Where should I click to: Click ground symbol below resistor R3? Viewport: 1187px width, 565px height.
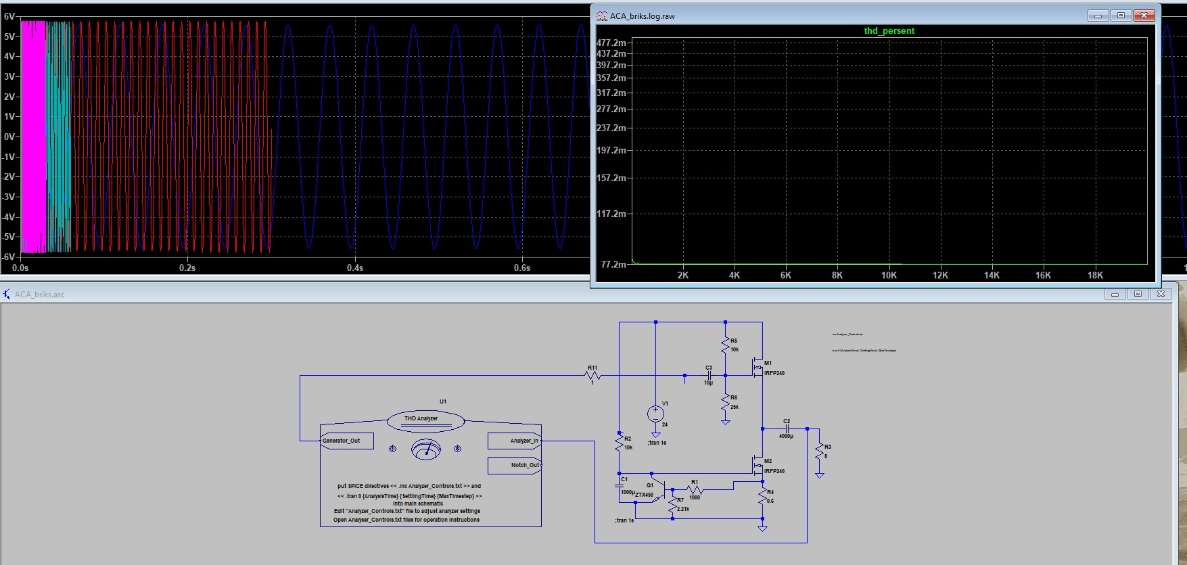point(819,474)
